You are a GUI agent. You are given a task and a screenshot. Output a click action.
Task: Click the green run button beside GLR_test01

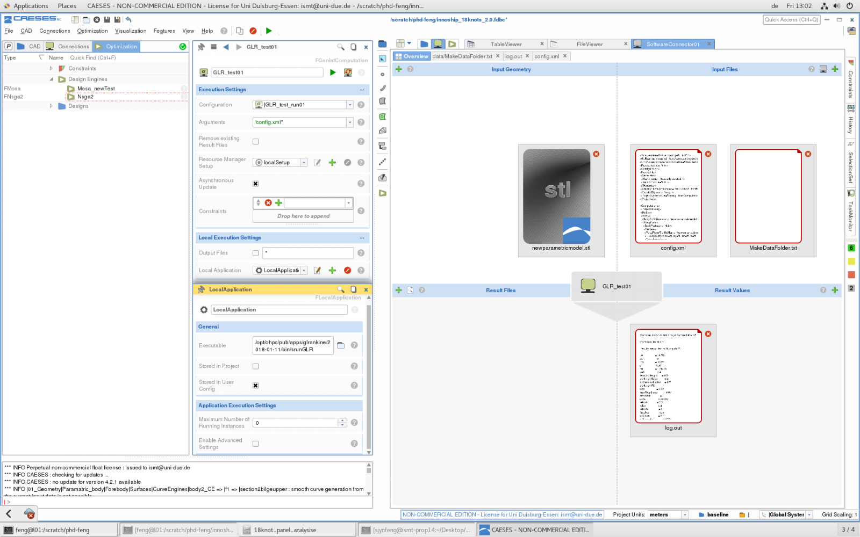pyautogui.click(x=333, y=72)
